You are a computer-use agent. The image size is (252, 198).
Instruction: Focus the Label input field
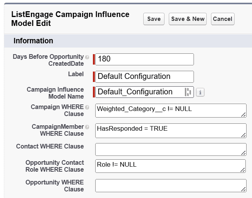144,77
